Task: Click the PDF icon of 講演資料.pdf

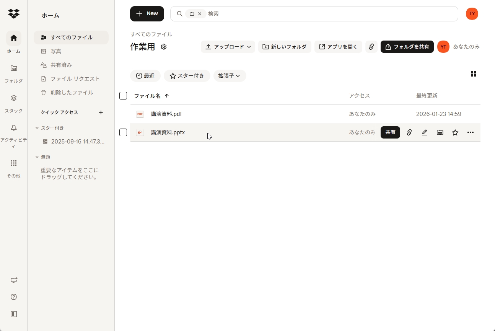Action: 140,114
